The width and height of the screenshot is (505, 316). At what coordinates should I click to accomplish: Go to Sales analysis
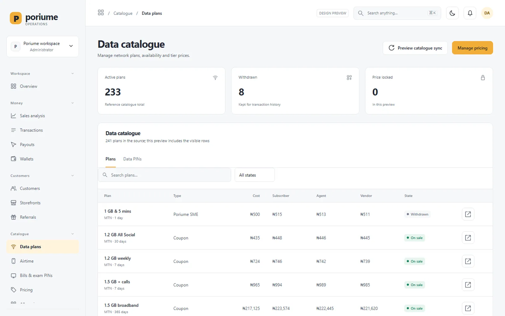click(43, 116)
